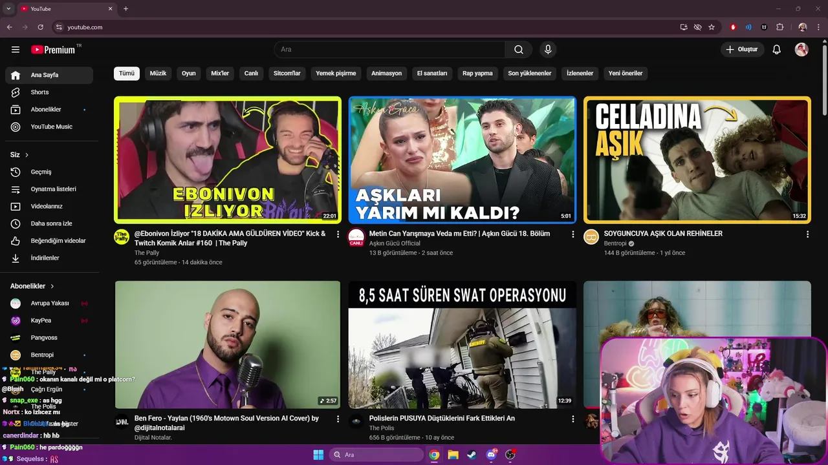
Task: Open more options for Ebonivon İzliyor video
Action: [338, 234]
